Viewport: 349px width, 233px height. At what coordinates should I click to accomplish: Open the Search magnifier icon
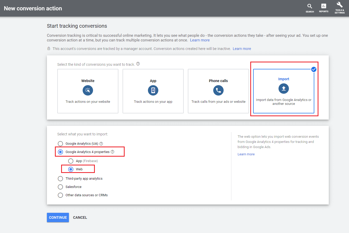point(310,6)
